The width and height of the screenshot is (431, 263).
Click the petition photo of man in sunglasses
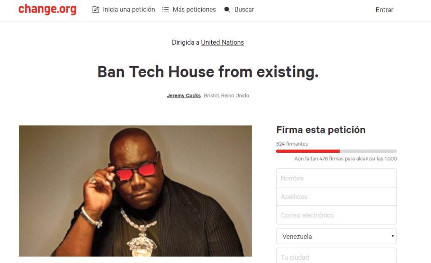tap(135, 191)
